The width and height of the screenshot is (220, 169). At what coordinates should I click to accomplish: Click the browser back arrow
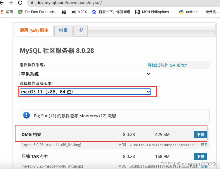point(1,3)
